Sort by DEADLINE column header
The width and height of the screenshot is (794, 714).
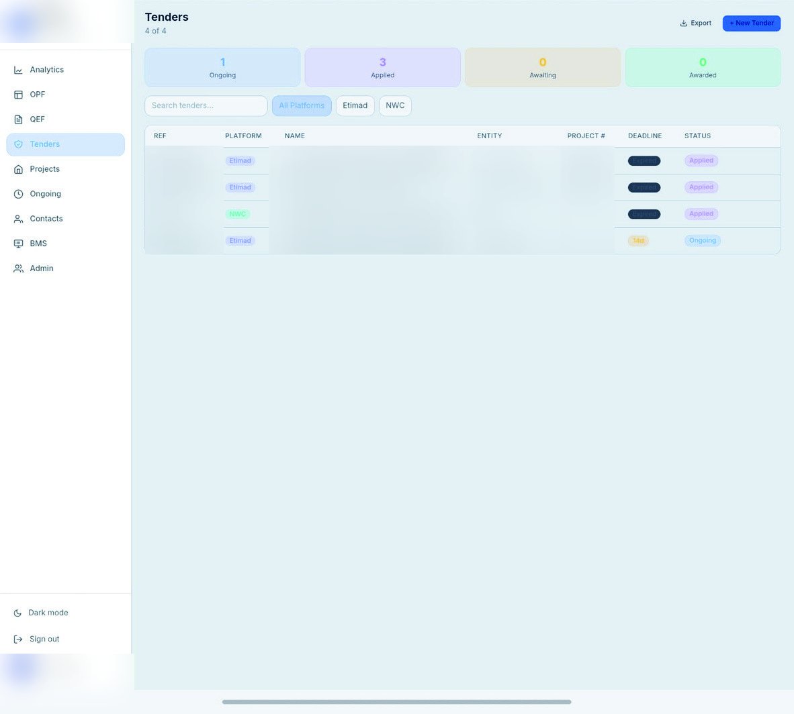pyautogui.click(x=645, y=136)
